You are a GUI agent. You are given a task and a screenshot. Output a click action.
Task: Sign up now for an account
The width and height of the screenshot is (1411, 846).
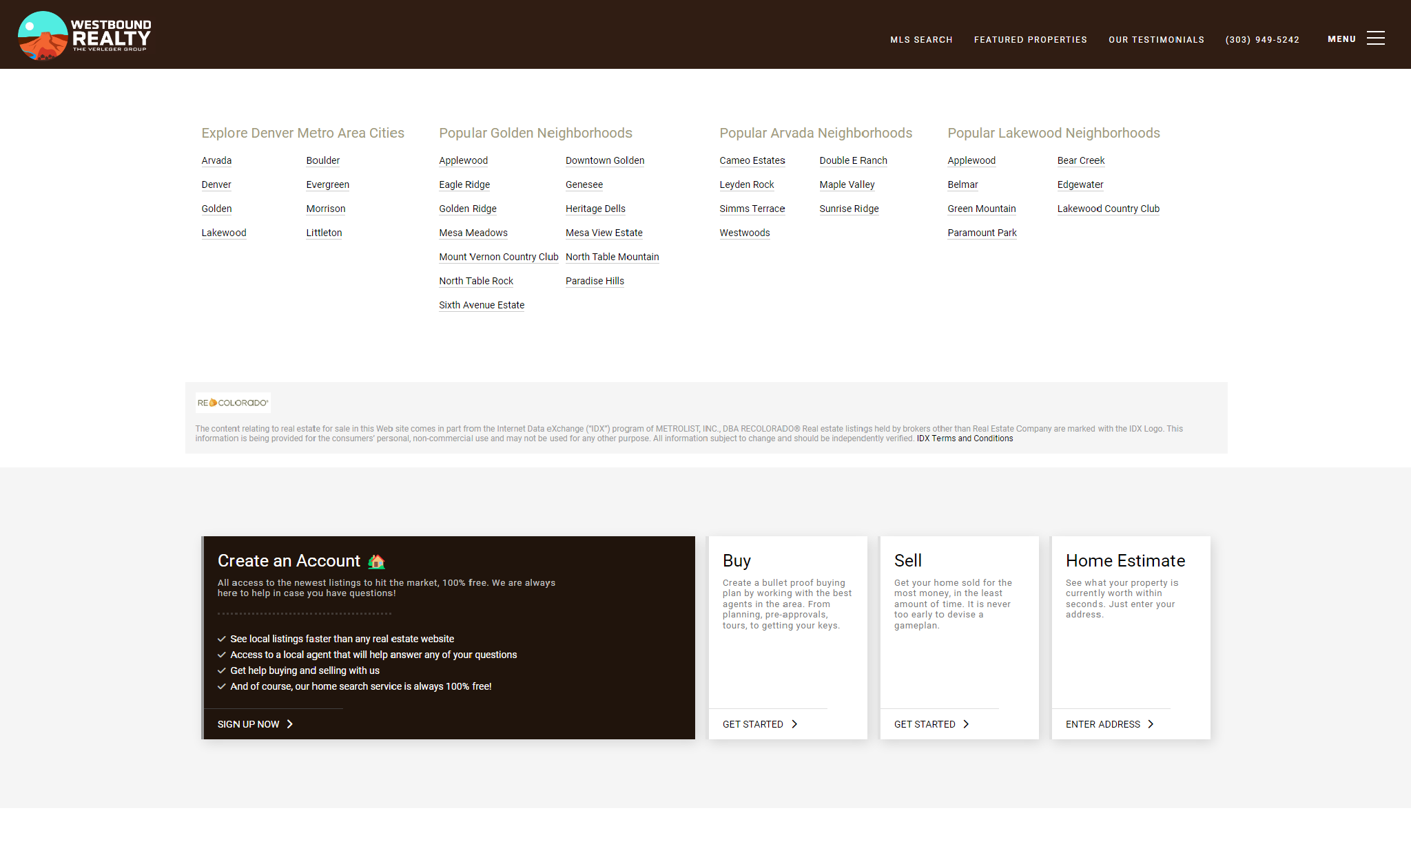[x=248, y=724]
